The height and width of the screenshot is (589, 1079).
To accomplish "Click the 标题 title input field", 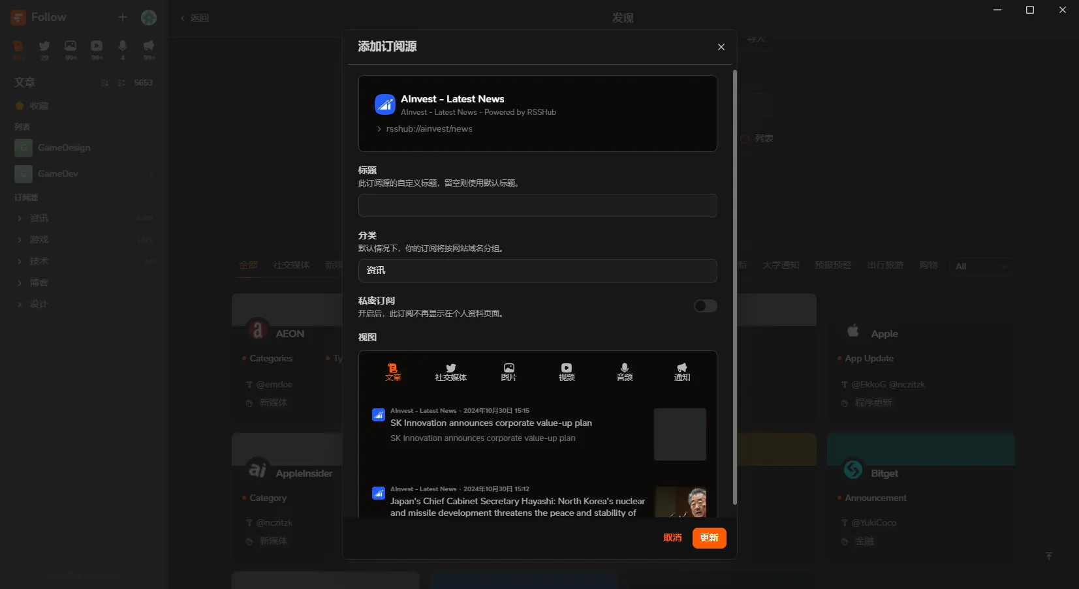I will tap(537, 205).
